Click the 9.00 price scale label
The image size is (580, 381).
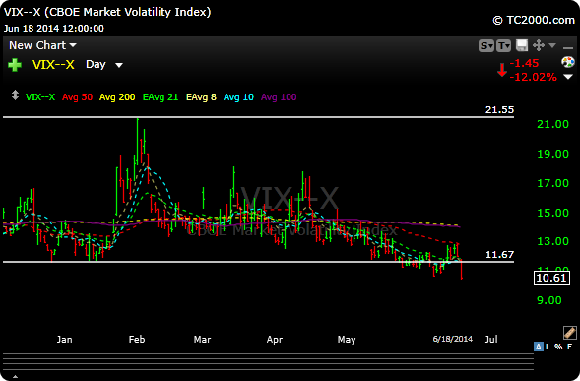pyautogui.click(x=548, y=300)
